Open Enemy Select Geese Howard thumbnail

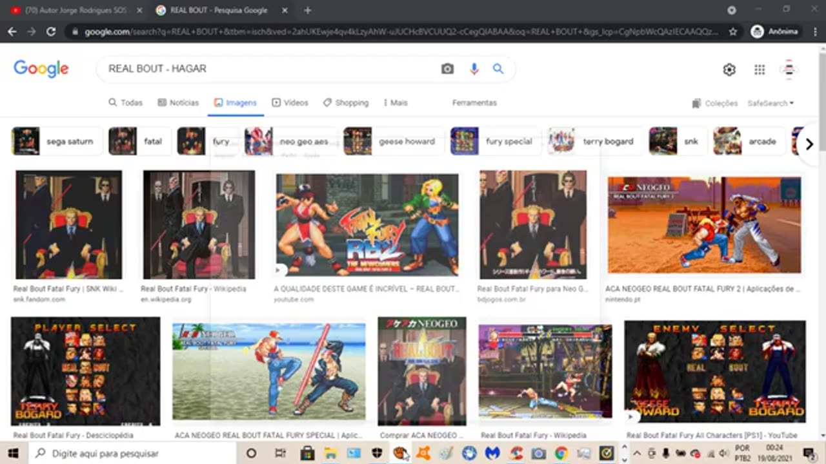(x=714, y=371)
